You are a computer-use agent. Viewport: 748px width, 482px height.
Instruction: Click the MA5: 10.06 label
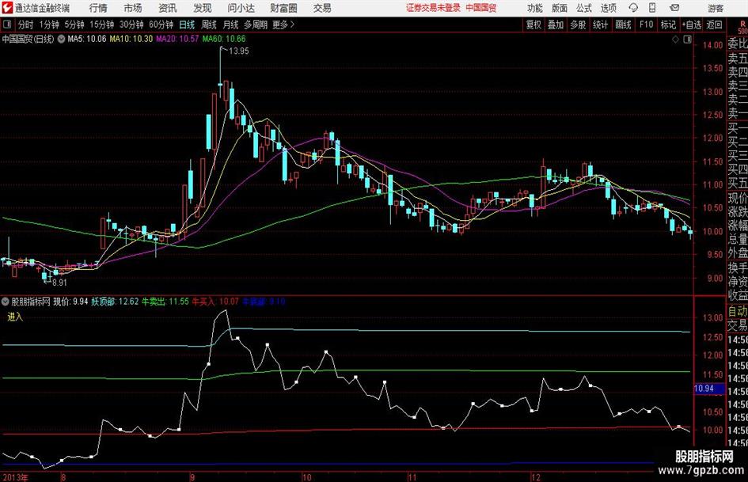click(87, 39)
